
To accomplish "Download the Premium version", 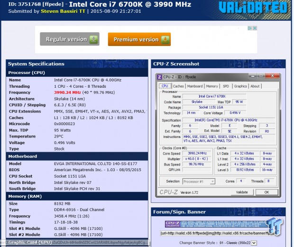I will coord(139,39).
